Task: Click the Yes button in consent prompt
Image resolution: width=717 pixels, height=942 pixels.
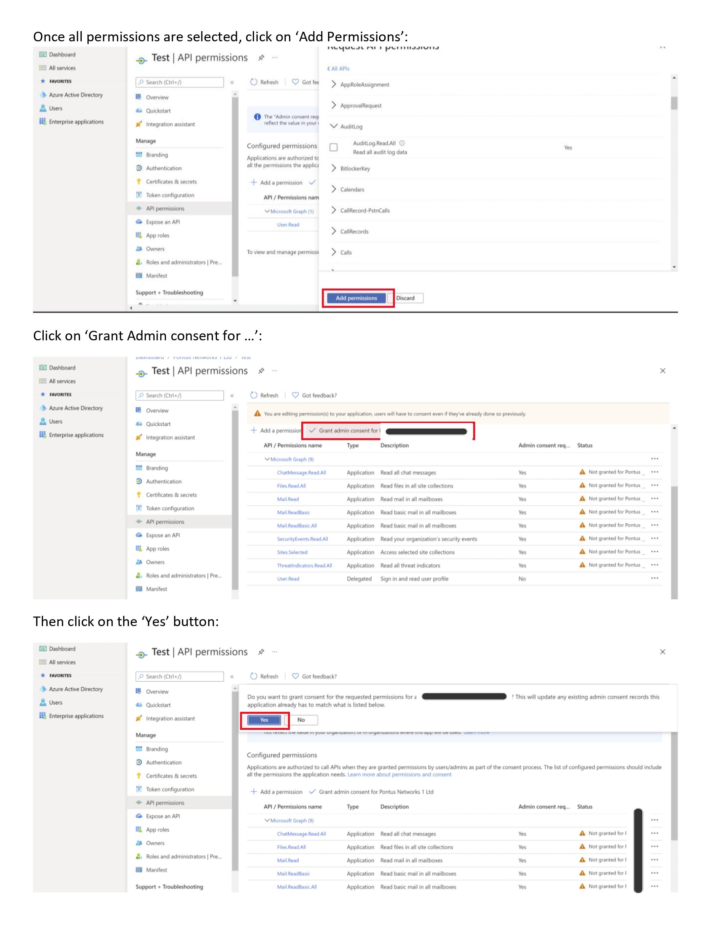Action: pyautogui.click(x=264, y=720)
